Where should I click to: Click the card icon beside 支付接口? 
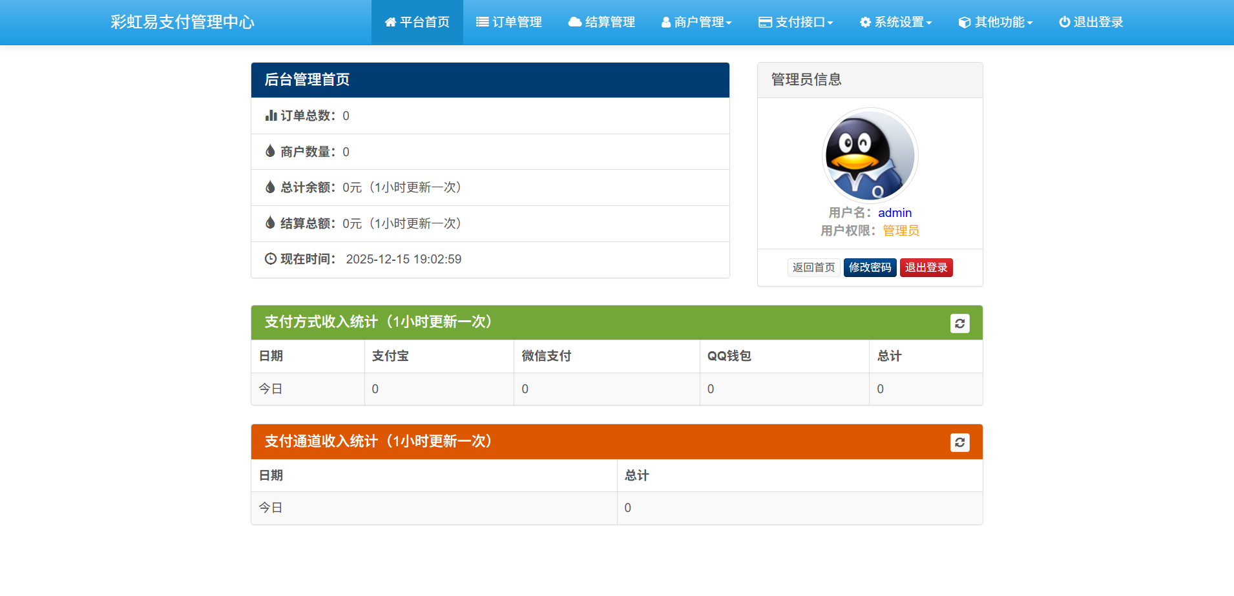[764, 21]
